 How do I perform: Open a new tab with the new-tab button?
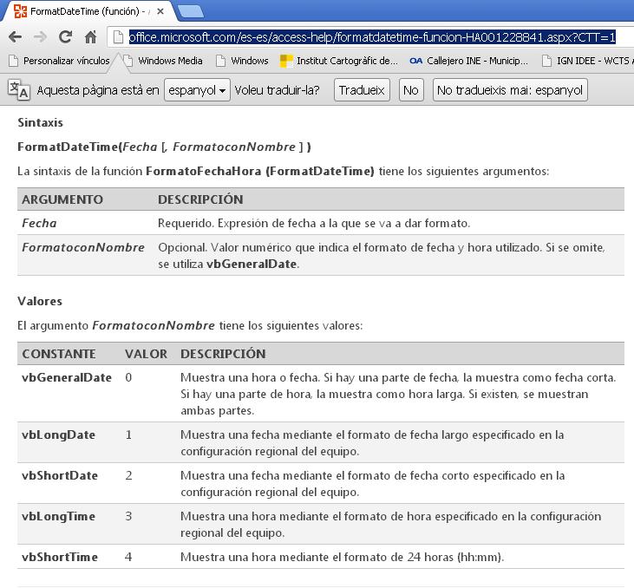click(x=191, y=11)
